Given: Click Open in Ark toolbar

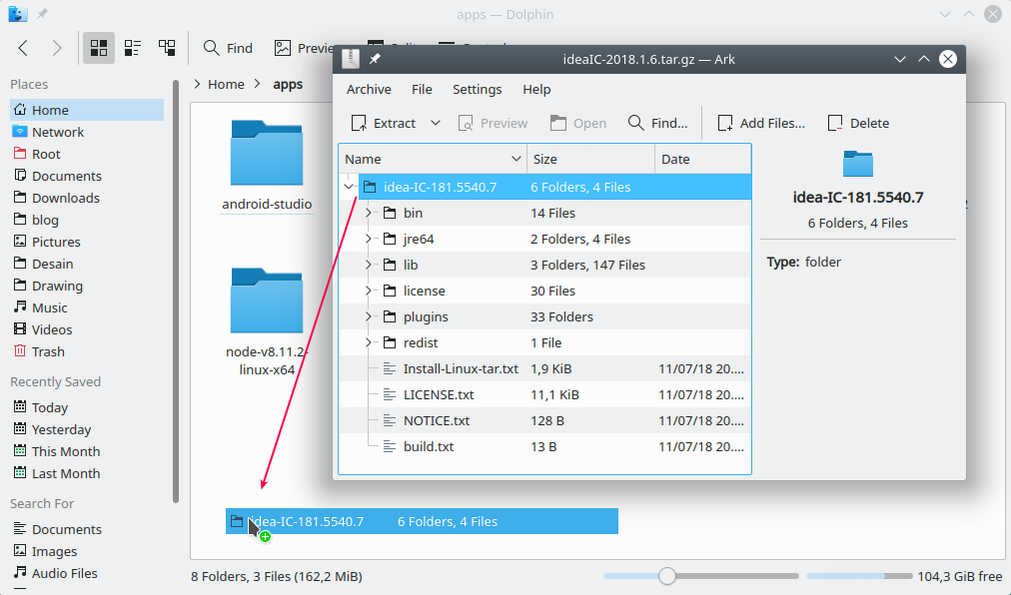Looking at the screenshot, I should 578,123.
